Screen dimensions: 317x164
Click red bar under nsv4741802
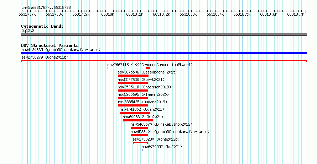(x=135, y=113)
